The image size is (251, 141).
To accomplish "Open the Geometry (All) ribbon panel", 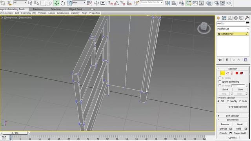I will [28, 13].
